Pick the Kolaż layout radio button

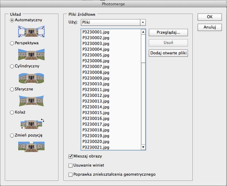coord(12,112)
